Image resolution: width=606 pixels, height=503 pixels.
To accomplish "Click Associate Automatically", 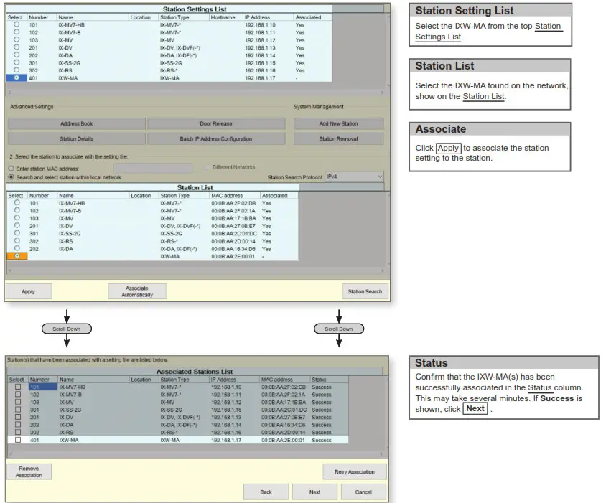I will [137, 291].
